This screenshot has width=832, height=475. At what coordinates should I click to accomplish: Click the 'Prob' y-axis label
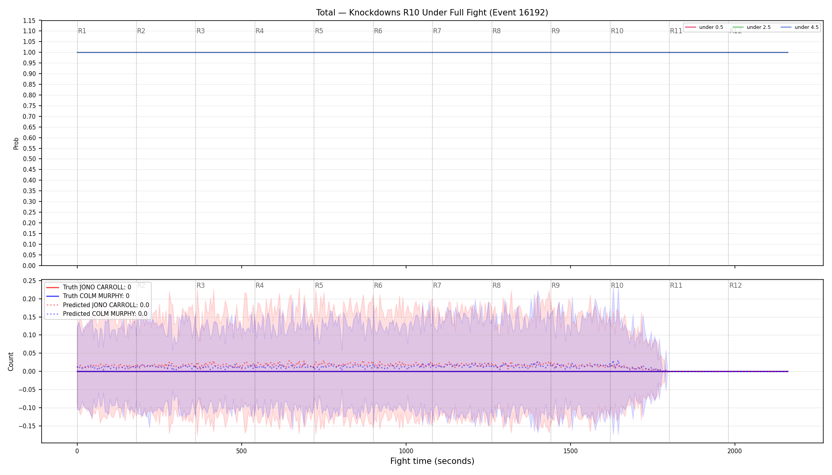click(x=16, y=143)
